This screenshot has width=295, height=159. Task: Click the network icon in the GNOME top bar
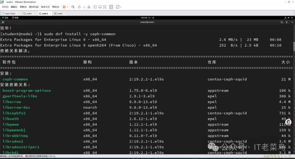point(285,18)
